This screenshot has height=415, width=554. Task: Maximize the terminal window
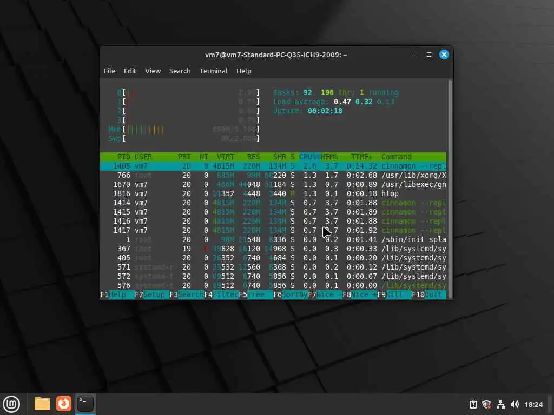pyautogui.click(x=429, y=55)
